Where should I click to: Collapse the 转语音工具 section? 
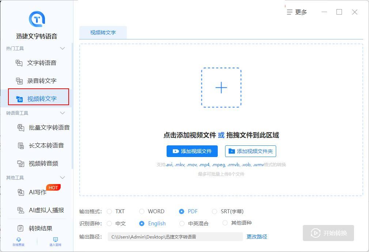62,113
